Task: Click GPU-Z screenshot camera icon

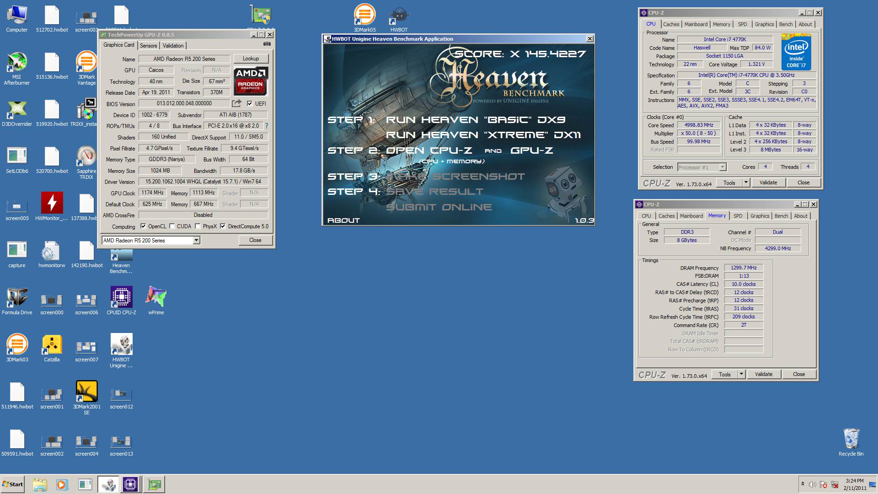Action: (267, 44)
